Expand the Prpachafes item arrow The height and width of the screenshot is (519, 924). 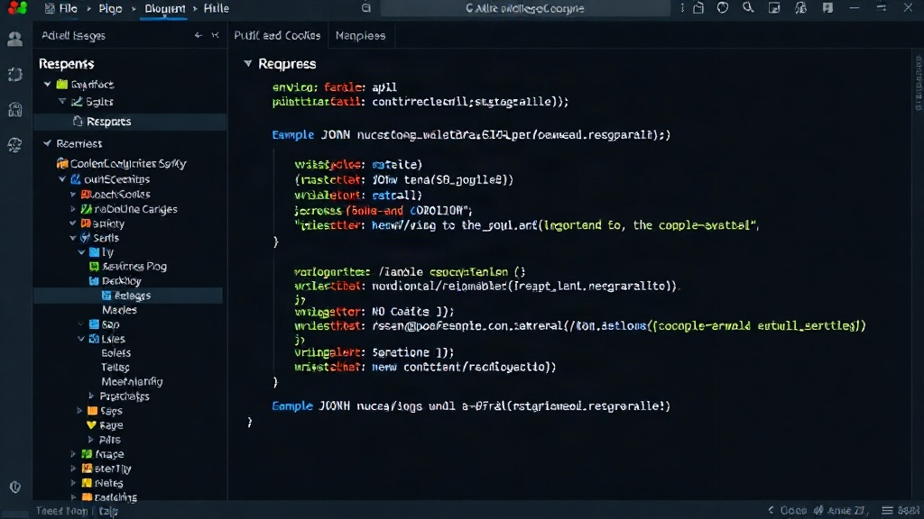point(91,396)
